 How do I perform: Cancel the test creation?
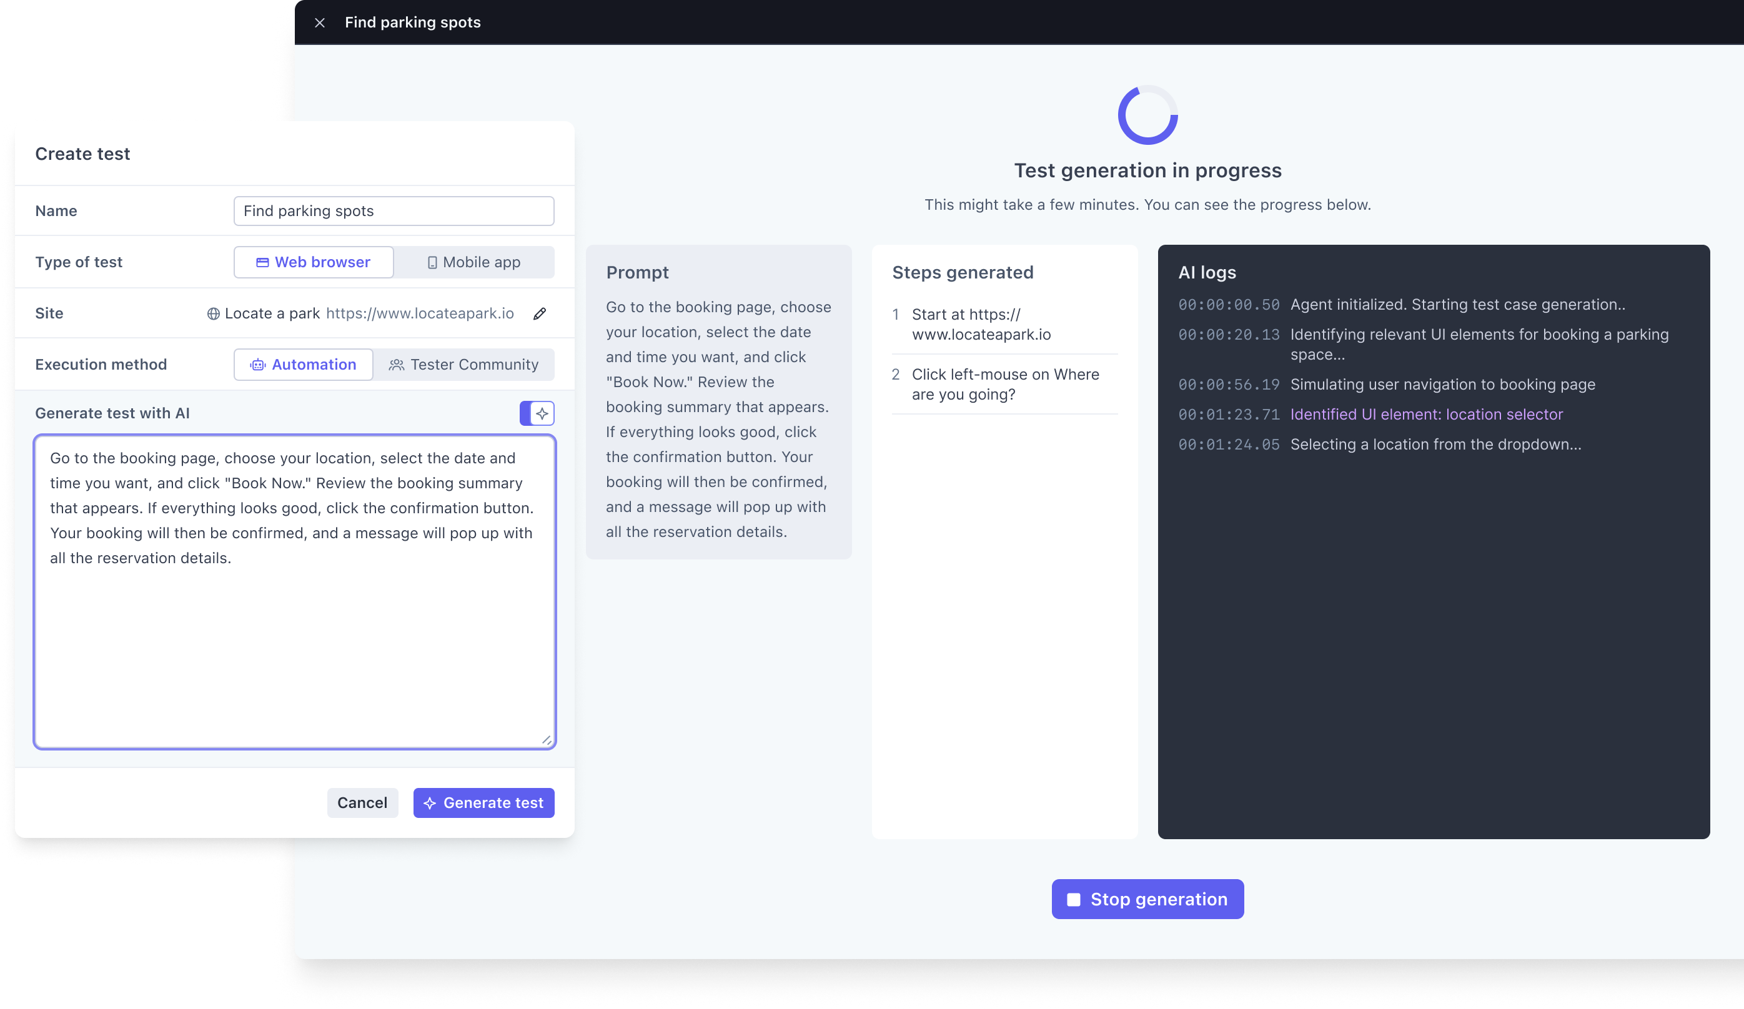363,802
